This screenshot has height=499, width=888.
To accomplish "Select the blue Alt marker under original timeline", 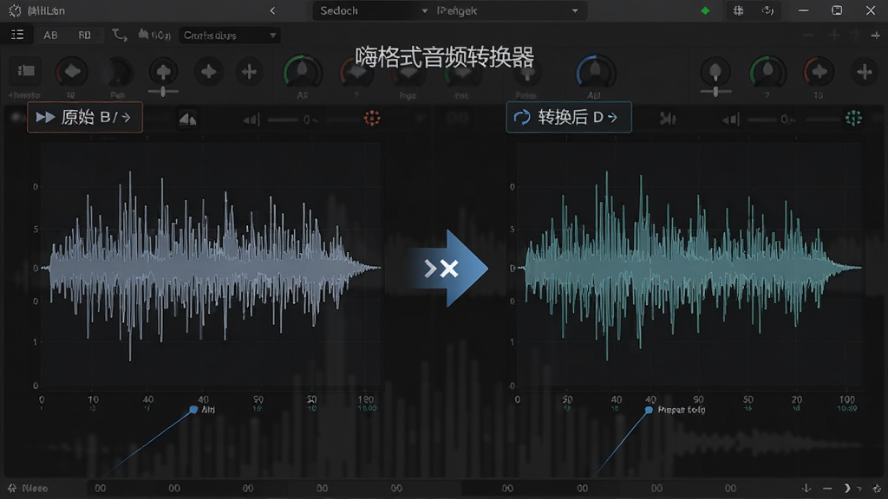I will tap(193, 410).
